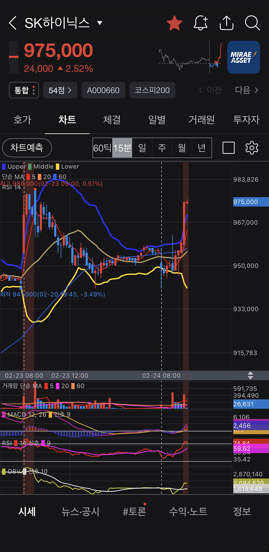Go to next stock with 다음
Viewport: 269px width, 552px height.
(x=247, y=90)
